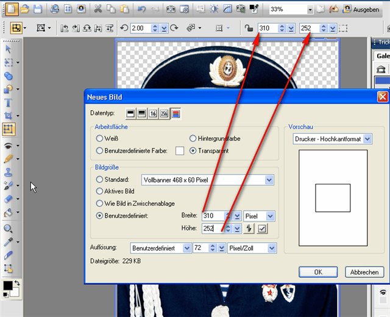Click the toolbar width field showing 310
Viewport: 390px width, 317px height.
[268, 28]
